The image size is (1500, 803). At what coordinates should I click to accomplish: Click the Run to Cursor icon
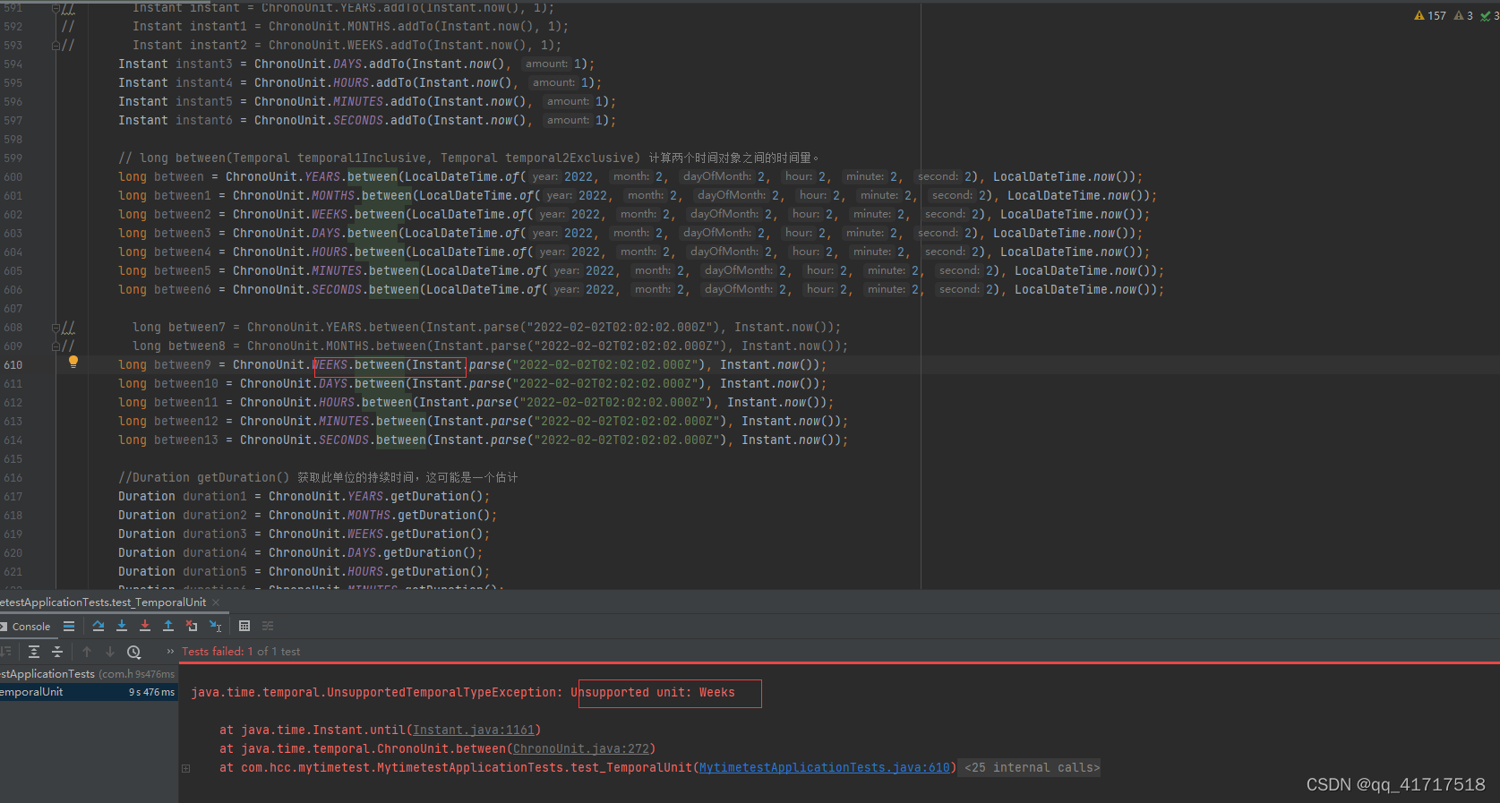click(x=215, y=627)
